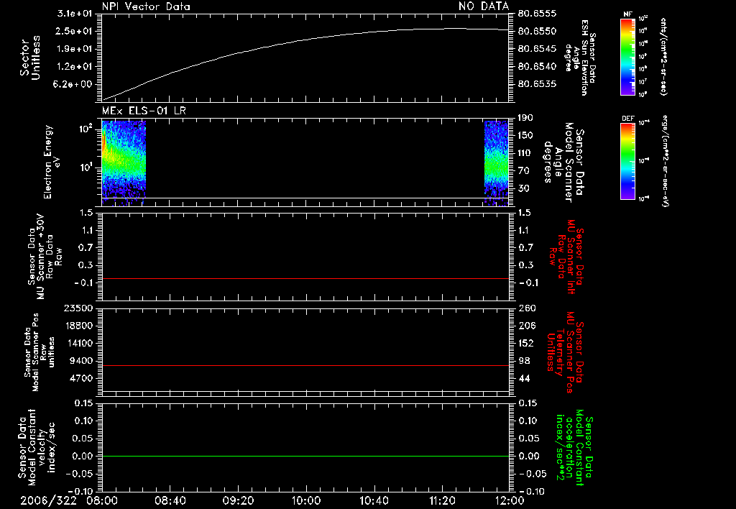
Task: Click the 08:40 time axis label
Action: [170, 500]
